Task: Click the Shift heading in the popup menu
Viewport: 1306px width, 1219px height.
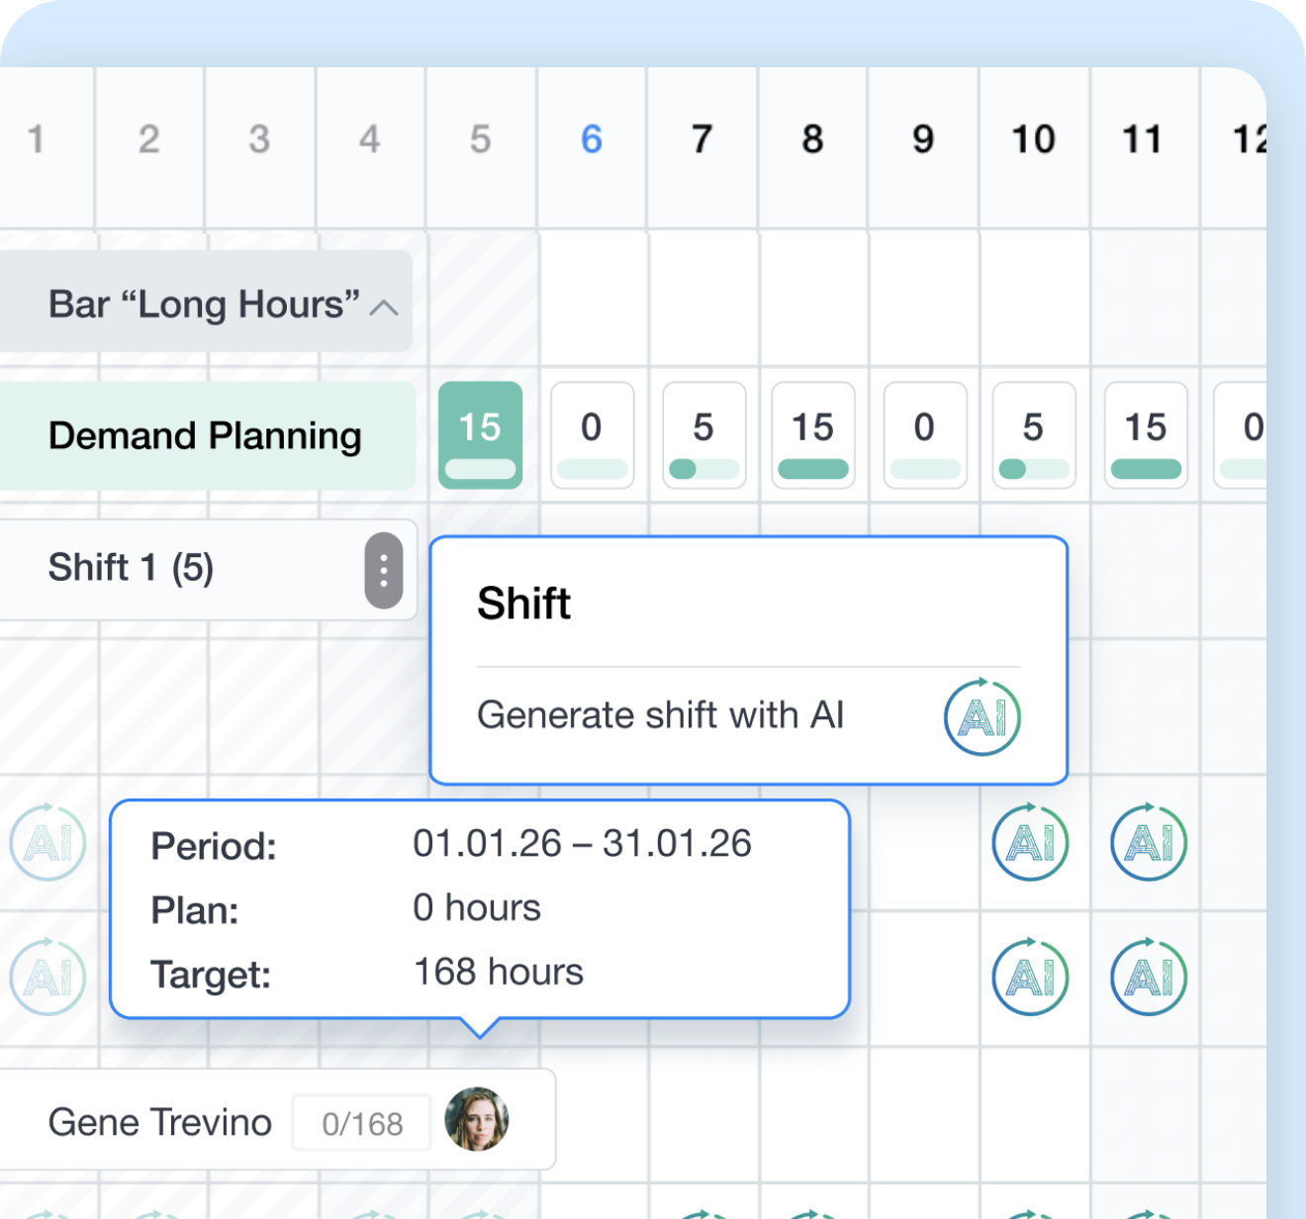Action: click(524, 604)
